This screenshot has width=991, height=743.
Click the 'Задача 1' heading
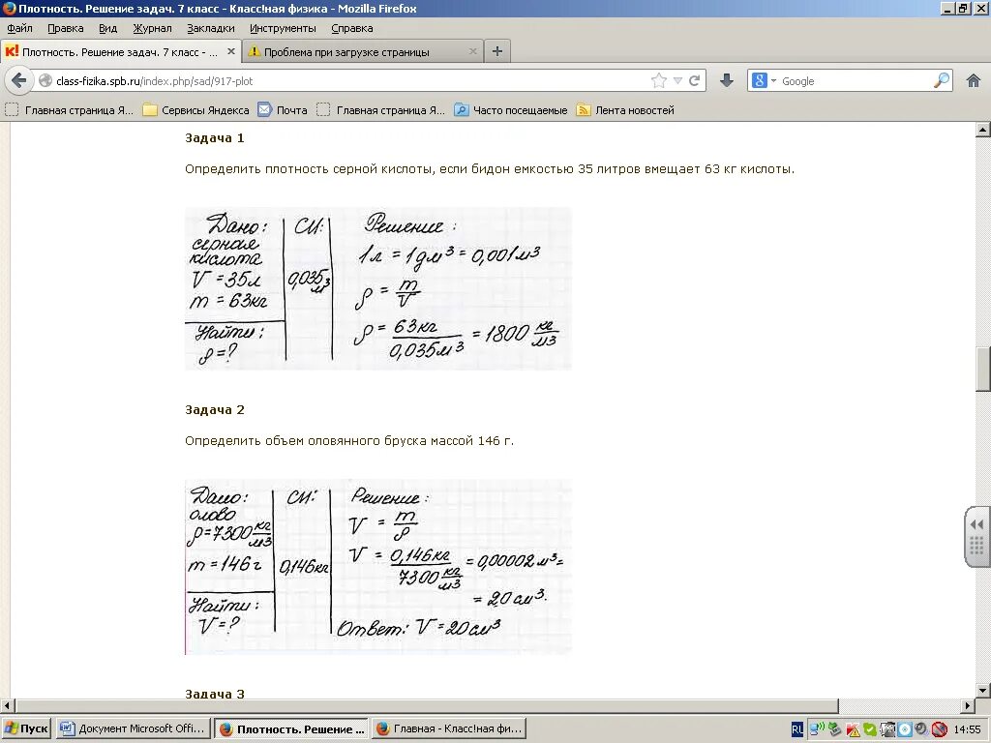pyautogui.click(x=214, y=137)
